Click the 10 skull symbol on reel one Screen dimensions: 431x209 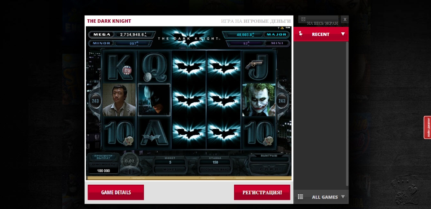coord(119,133)
